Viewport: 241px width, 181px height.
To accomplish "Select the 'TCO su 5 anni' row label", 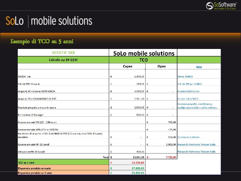I will click(x=26, y=163).
